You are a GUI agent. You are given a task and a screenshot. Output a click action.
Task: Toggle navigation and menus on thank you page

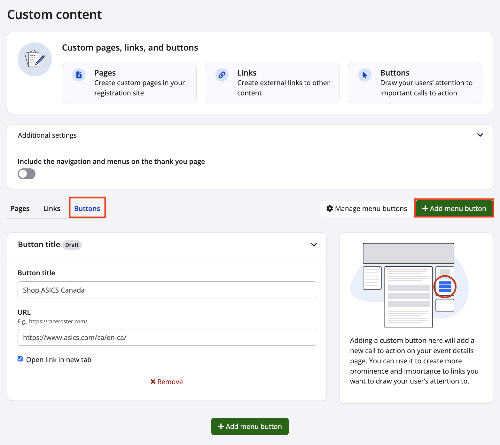pos(27,174)
